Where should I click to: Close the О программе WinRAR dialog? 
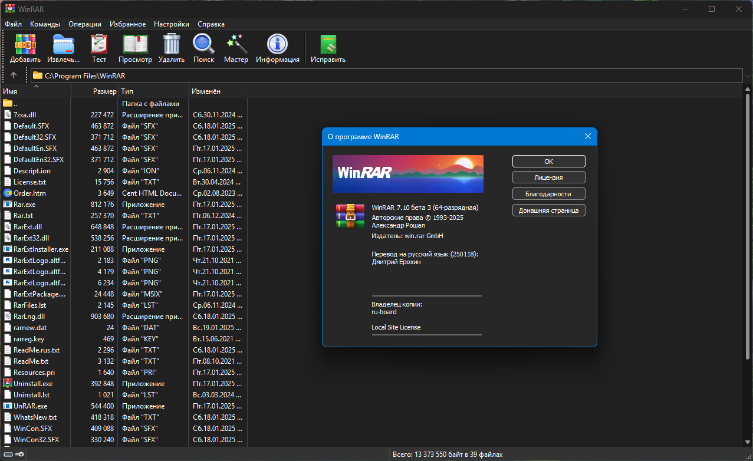click(x=587, y=136)
